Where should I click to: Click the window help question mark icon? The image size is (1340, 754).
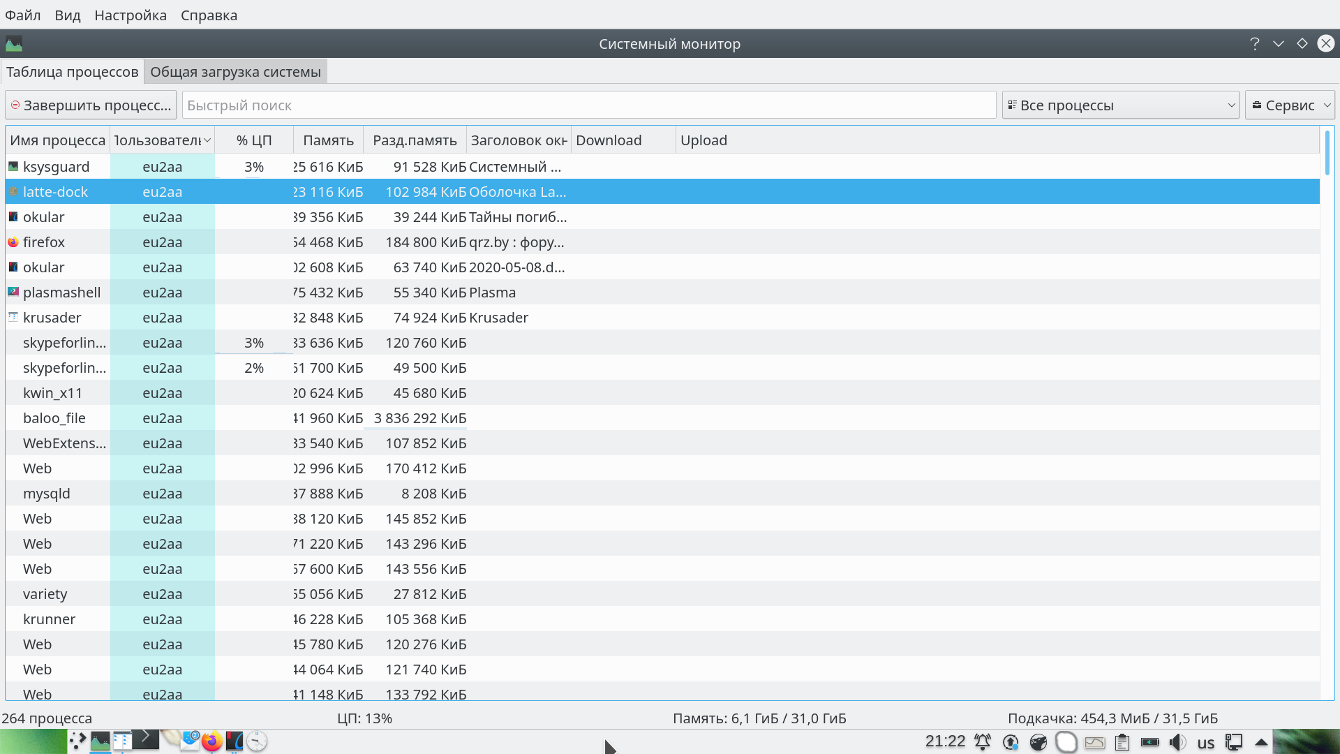[1254, 44]
